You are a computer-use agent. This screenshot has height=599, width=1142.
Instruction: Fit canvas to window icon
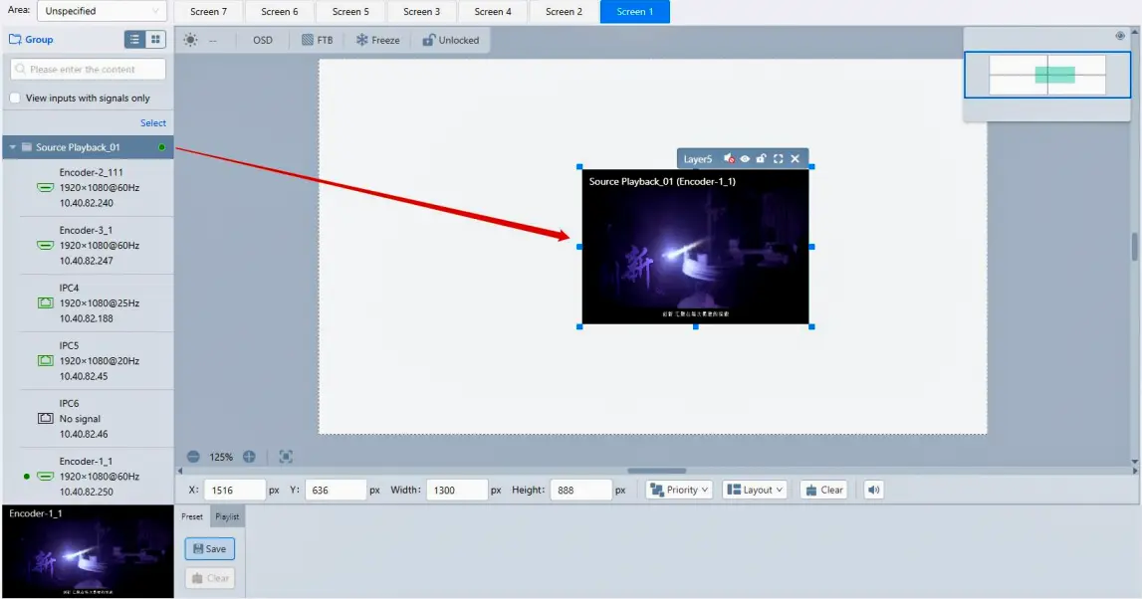(x=286, y=457)
